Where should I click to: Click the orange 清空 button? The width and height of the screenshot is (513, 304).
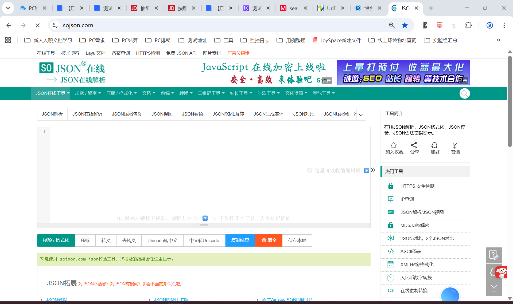pyautogui.click(x=269, y=240)
